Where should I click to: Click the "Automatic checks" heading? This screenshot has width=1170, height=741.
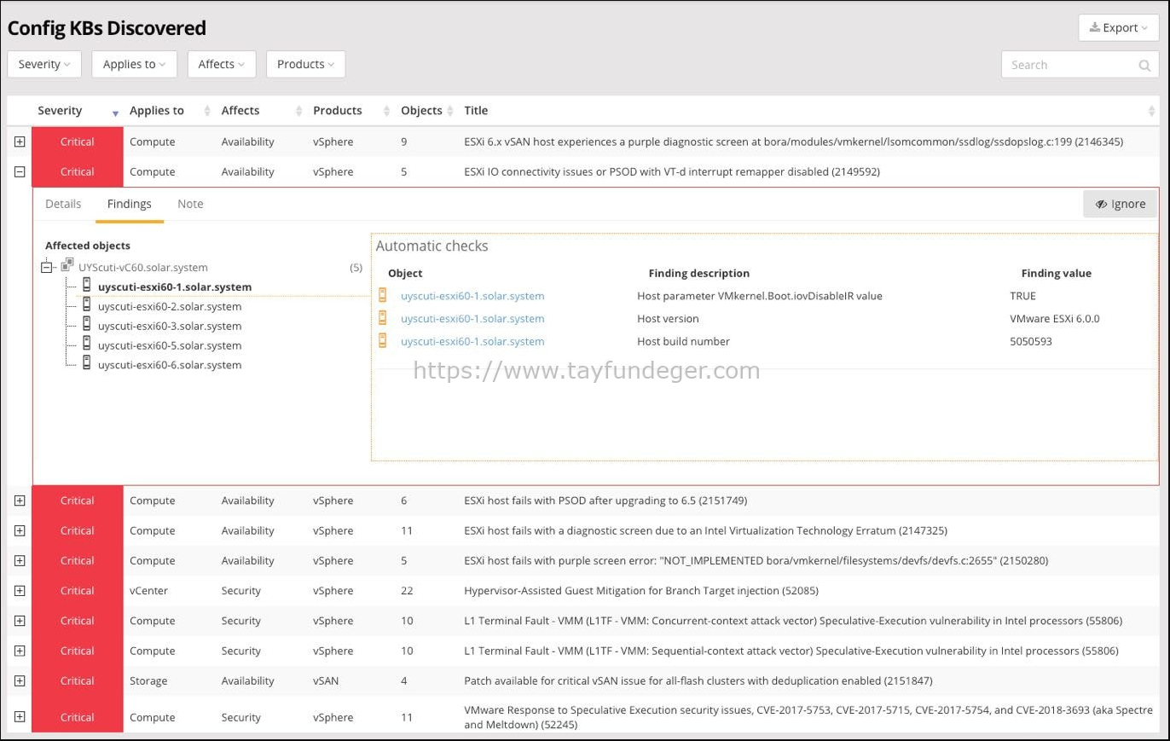tap(432, 246)
